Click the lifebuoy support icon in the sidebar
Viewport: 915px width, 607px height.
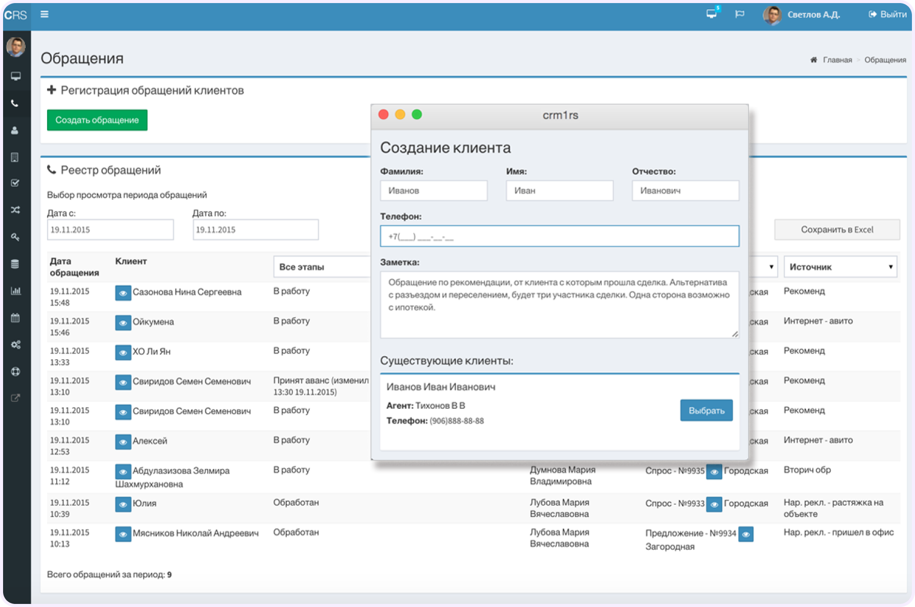click(15, 371)
